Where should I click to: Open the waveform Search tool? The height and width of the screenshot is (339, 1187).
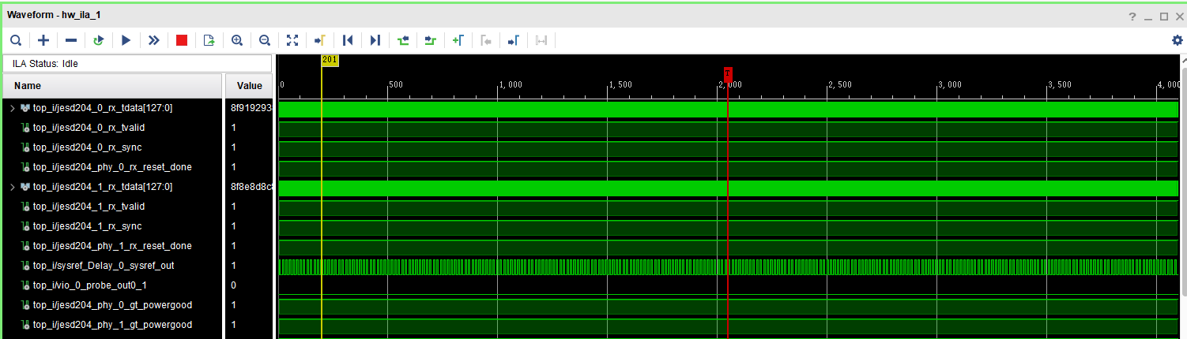pos(15,40)
